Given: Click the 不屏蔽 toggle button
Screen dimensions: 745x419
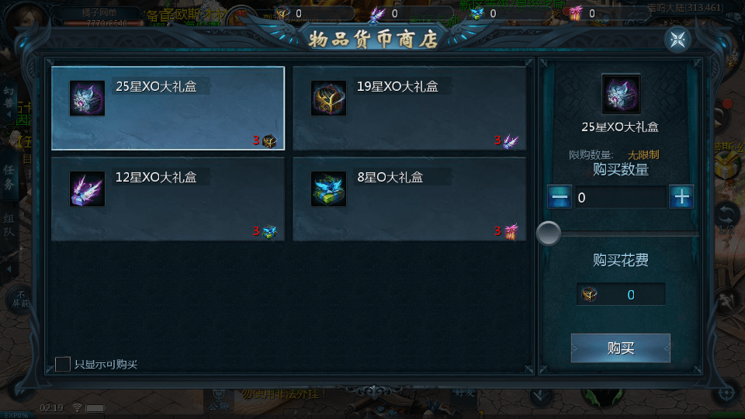Looking at the screenshot, I should (x=20, y=299).
